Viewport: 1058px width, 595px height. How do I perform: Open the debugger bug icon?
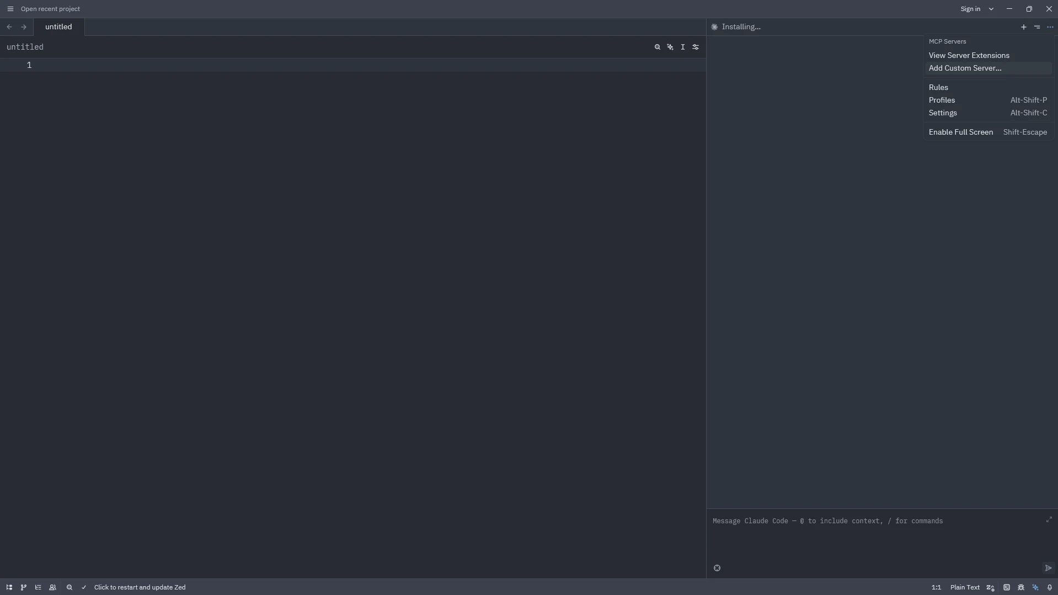(x=1021, y=587)
